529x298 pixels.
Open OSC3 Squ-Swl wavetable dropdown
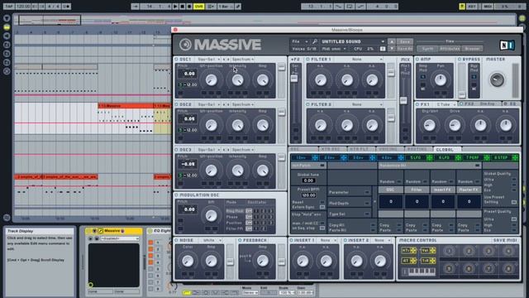208,150
